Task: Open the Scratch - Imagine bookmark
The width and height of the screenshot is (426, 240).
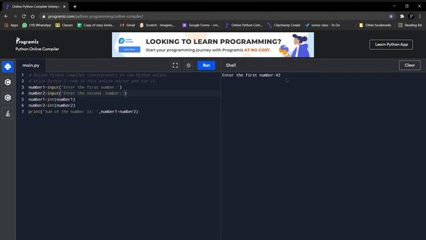Action: (x=157, y=25)
